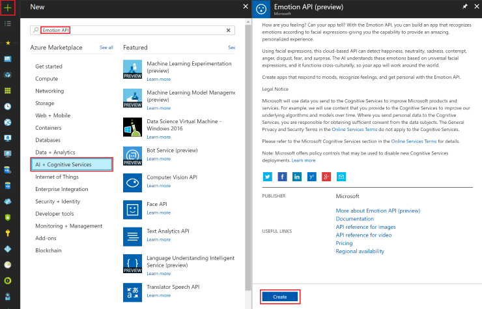Screen dimensions: 482x309
Task: Select the Networking category
Action: pyautogui.click(x=50, y=91)
